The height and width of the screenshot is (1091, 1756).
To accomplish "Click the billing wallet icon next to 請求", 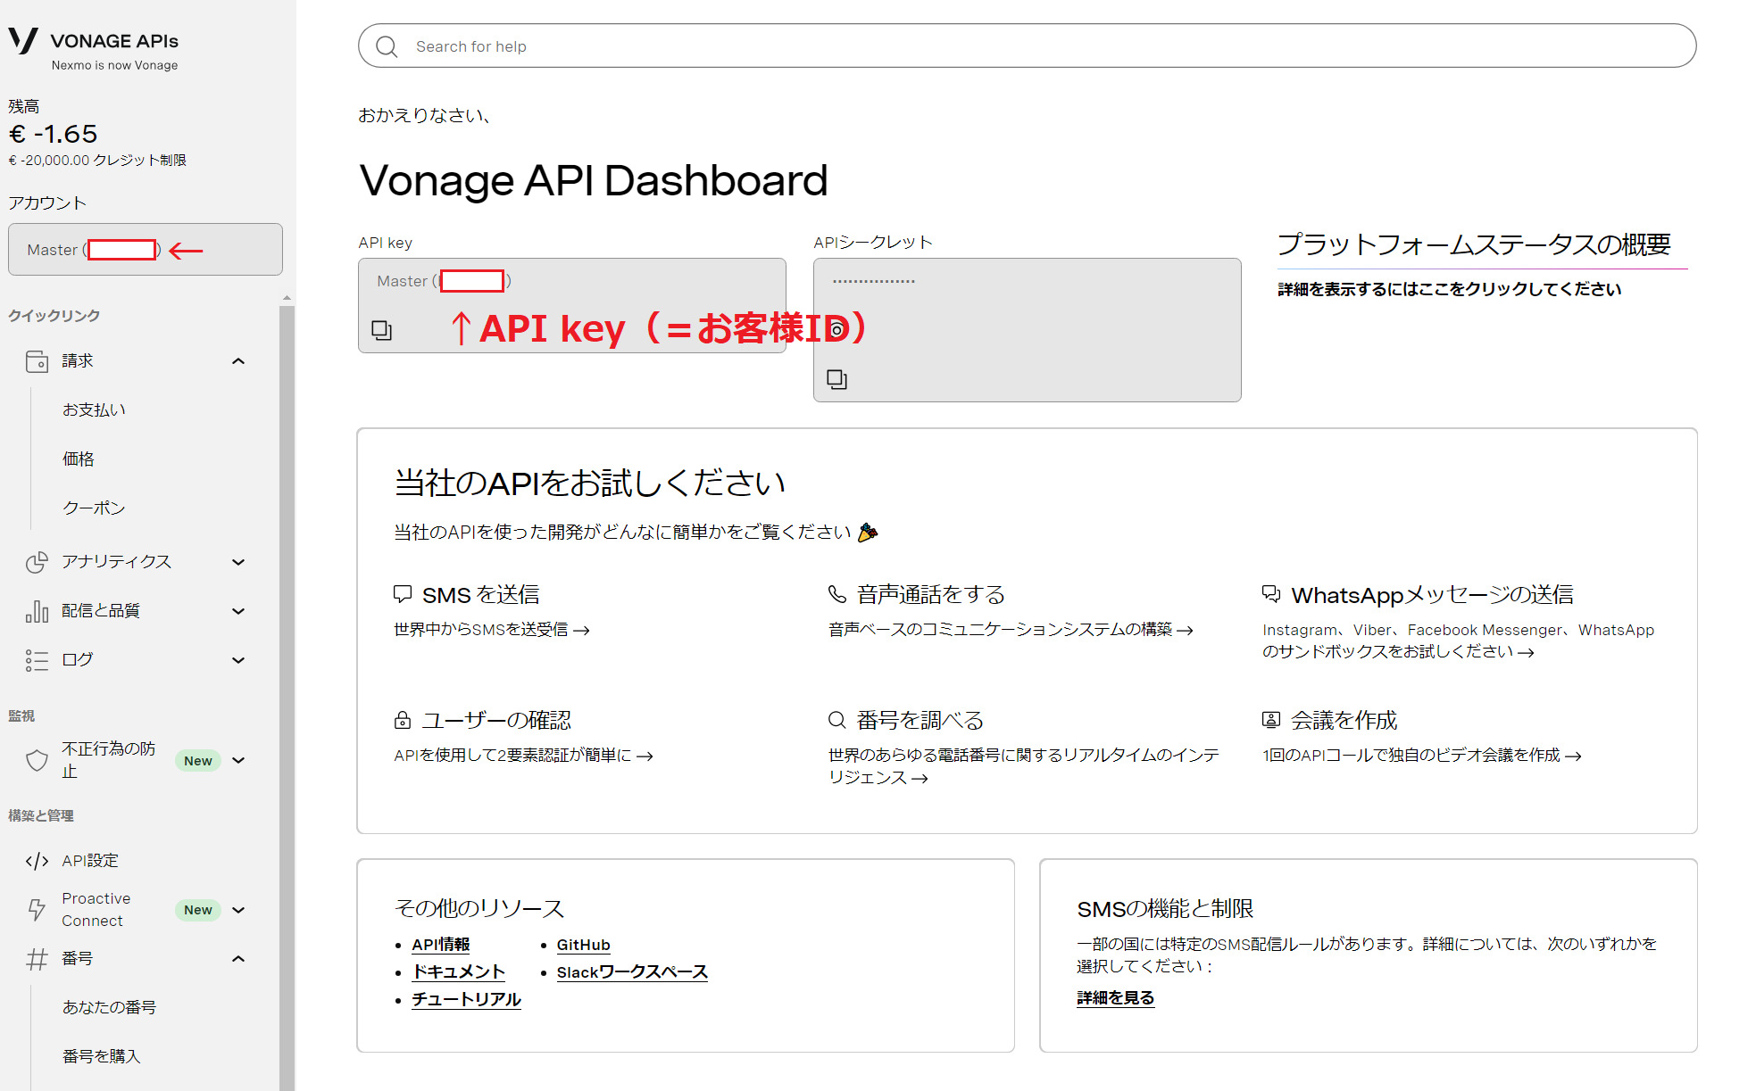I will (x=37, y=361).
